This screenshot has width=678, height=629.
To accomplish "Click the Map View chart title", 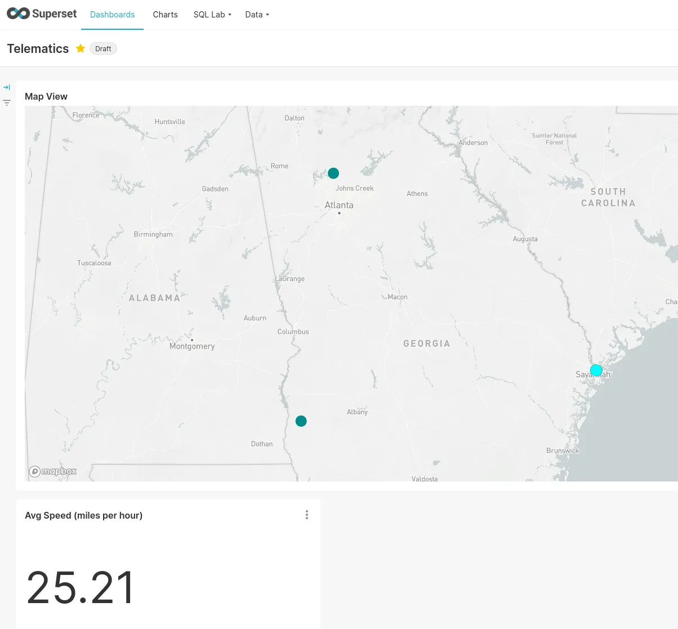I will pos(46,96).
